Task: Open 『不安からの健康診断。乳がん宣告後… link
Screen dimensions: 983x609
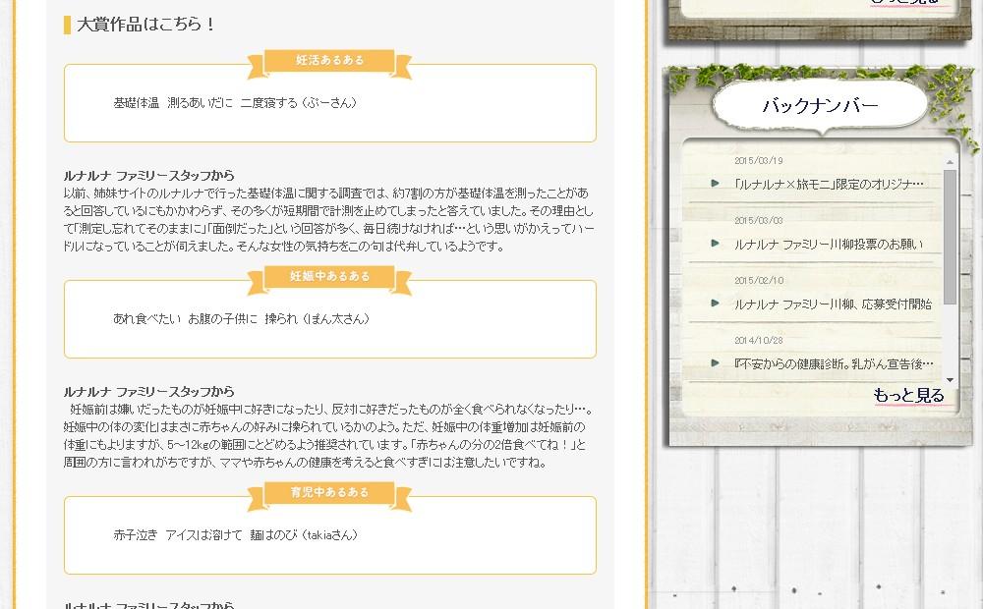Action: point(833,363)
